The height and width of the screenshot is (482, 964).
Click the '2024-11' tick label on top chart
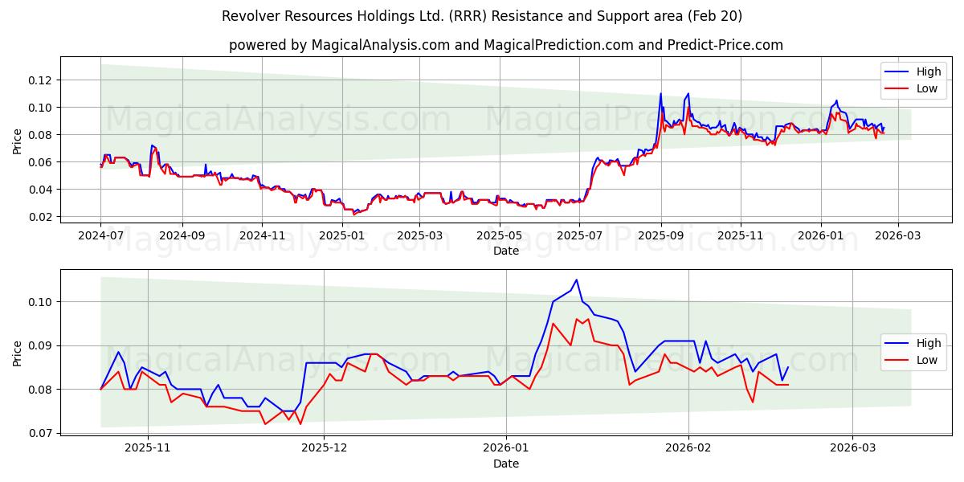coord(262,236)
